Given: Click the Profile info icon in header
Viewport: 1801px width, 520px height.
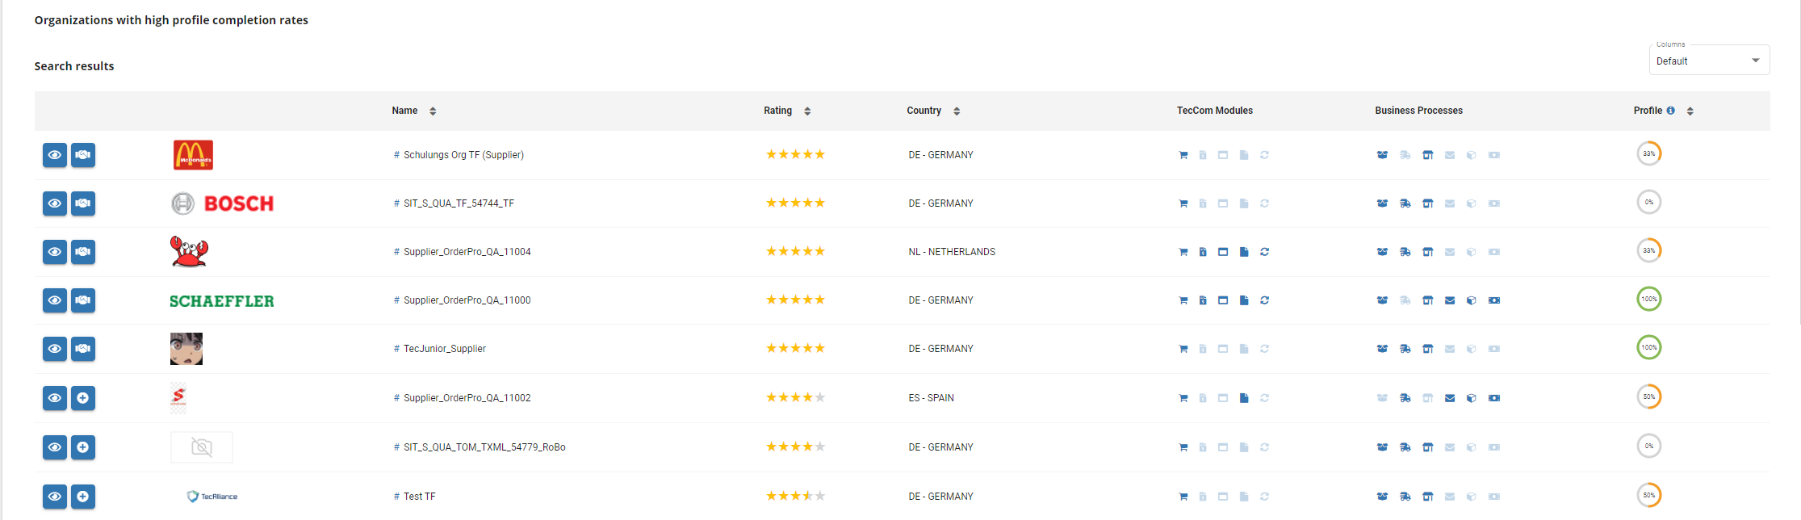Looking at the screenshot, I should click(x=1670, y=111).
